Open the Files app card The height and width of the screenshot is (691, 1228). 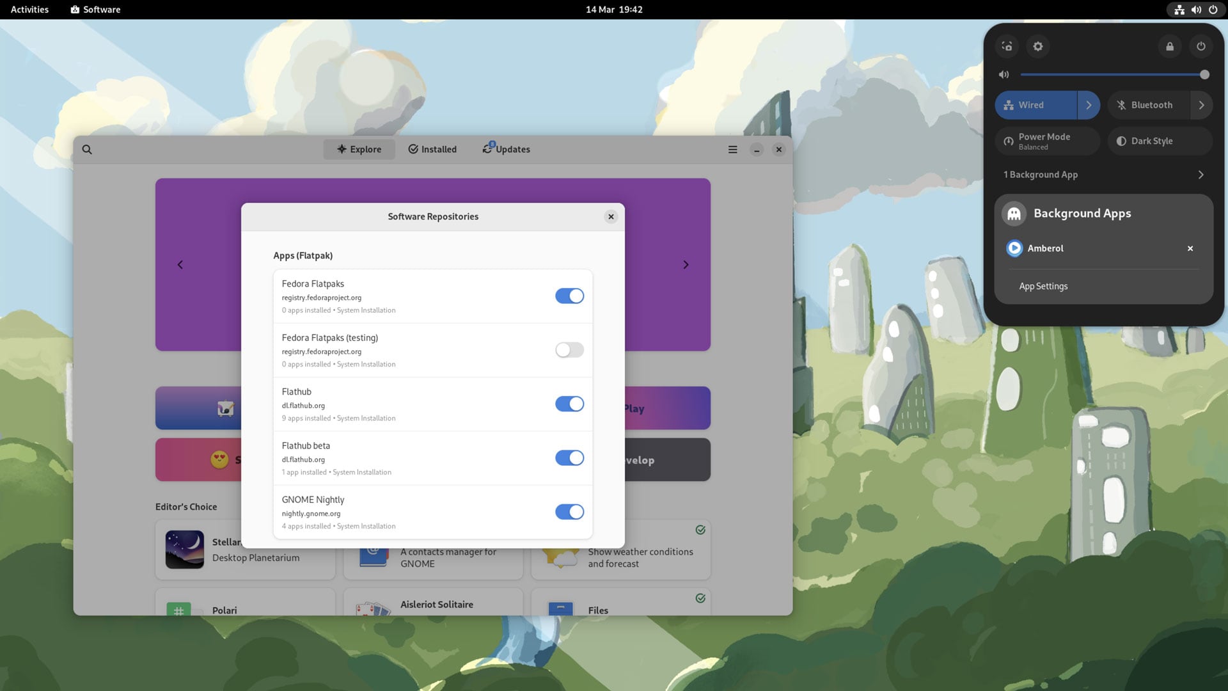tap(621, 602)
